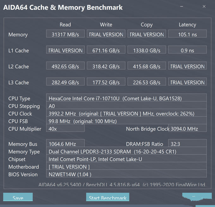This screenshot has width=215, height=207.
Task: Minimize the AIDA64 benchmark window
Action: [x=181, y=6]
